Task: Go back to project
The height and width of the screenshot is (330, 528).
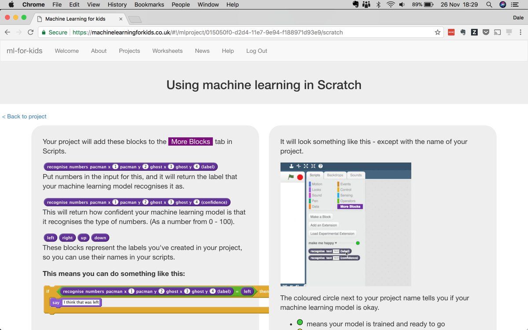Action: [24, 116]
